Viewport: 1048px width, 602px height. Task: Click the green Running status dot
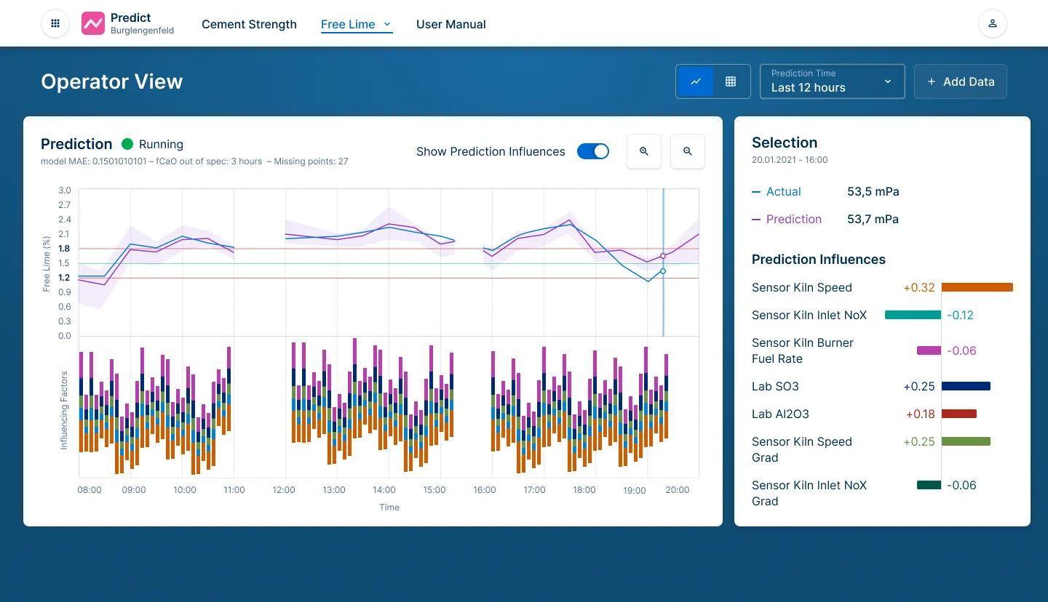(x=127, y=144)
